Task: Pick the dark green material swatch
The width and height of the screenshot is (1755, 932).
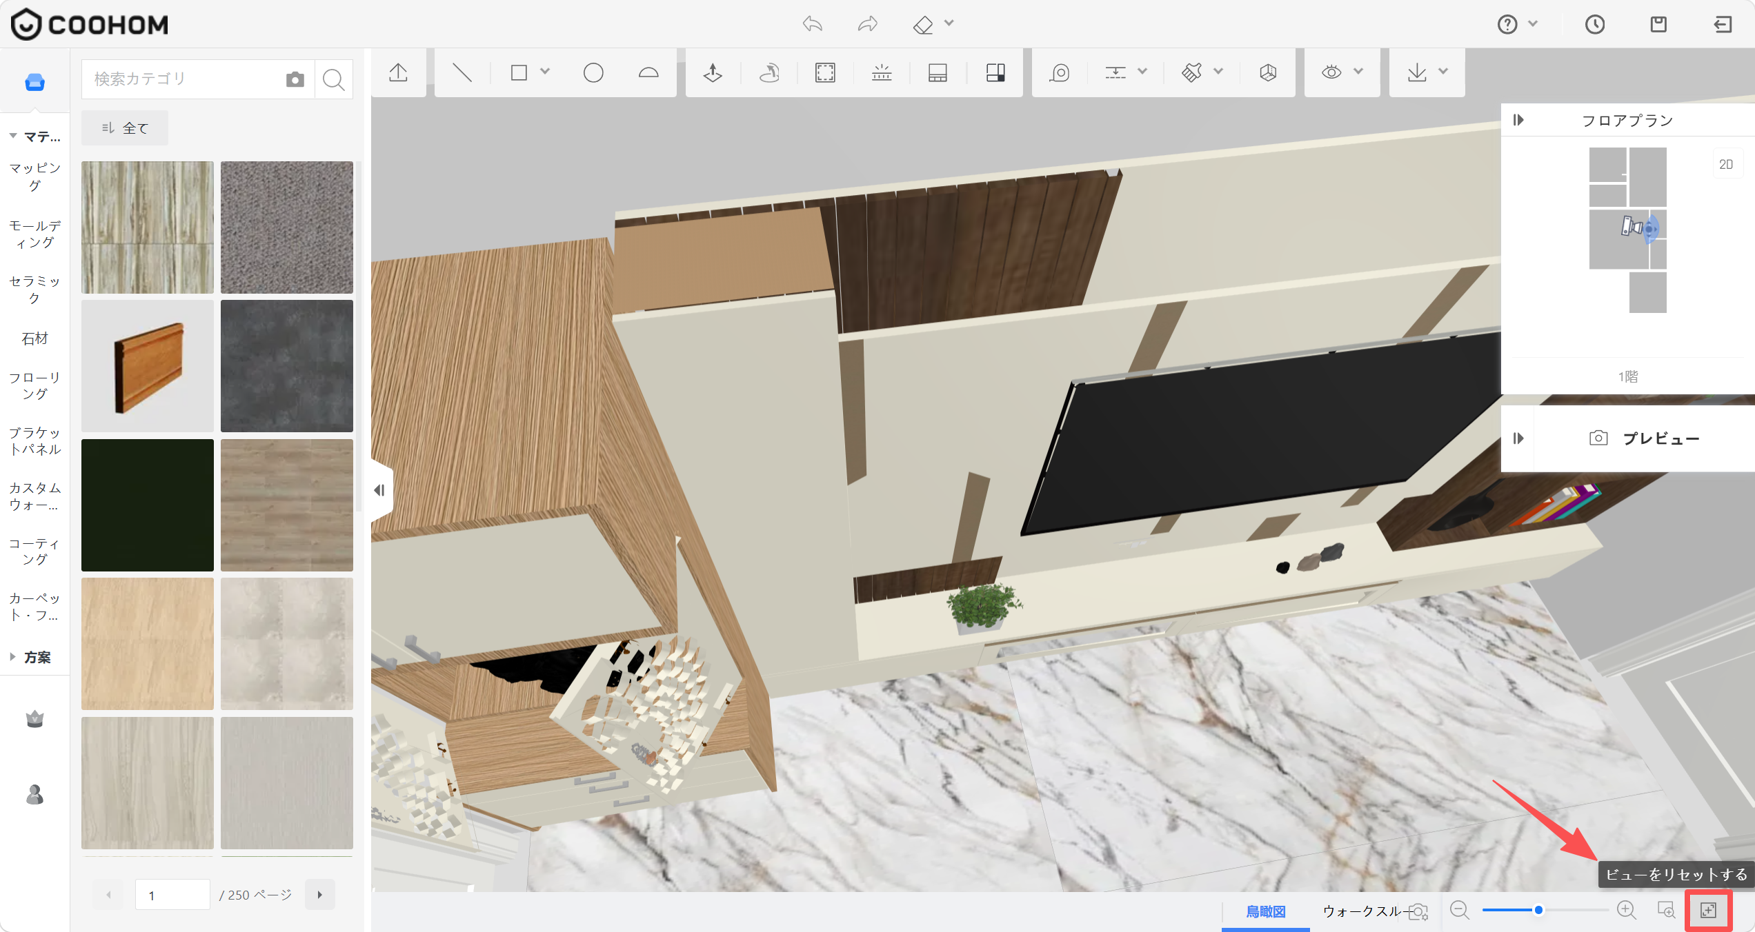Action: coord(148,505)
